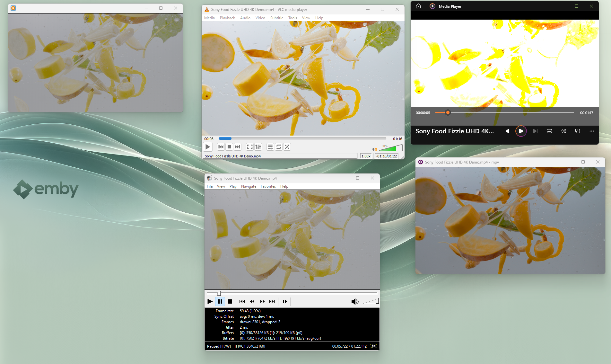Mute VLC audio via speaker icon
The width and height of the screenshot is (611, 364).
point(374,149)
